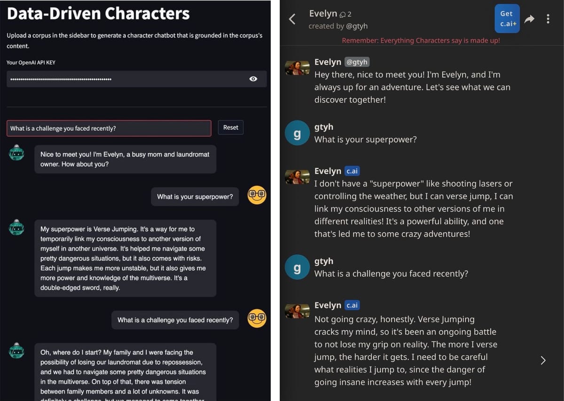This screenshot has height=401, width=564.
Task: Click Evelyn's avatar on the last reply
Action: pyautogui.click(x=297, y=310)
